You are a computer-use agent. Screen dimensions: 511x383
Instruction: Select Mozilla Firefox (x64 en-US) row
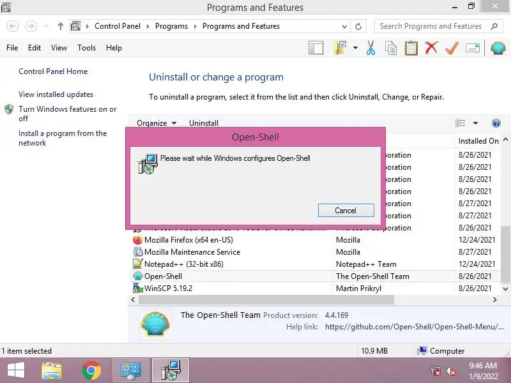[315, 240]
